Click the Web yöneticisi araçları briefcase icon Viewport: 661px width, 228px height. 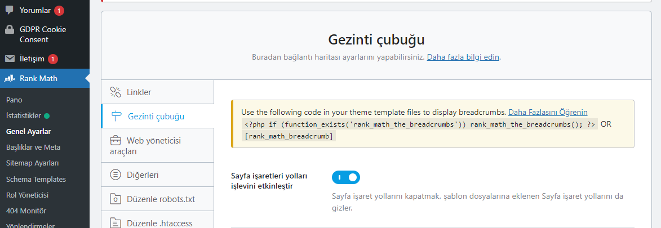(x=115, y=140)
